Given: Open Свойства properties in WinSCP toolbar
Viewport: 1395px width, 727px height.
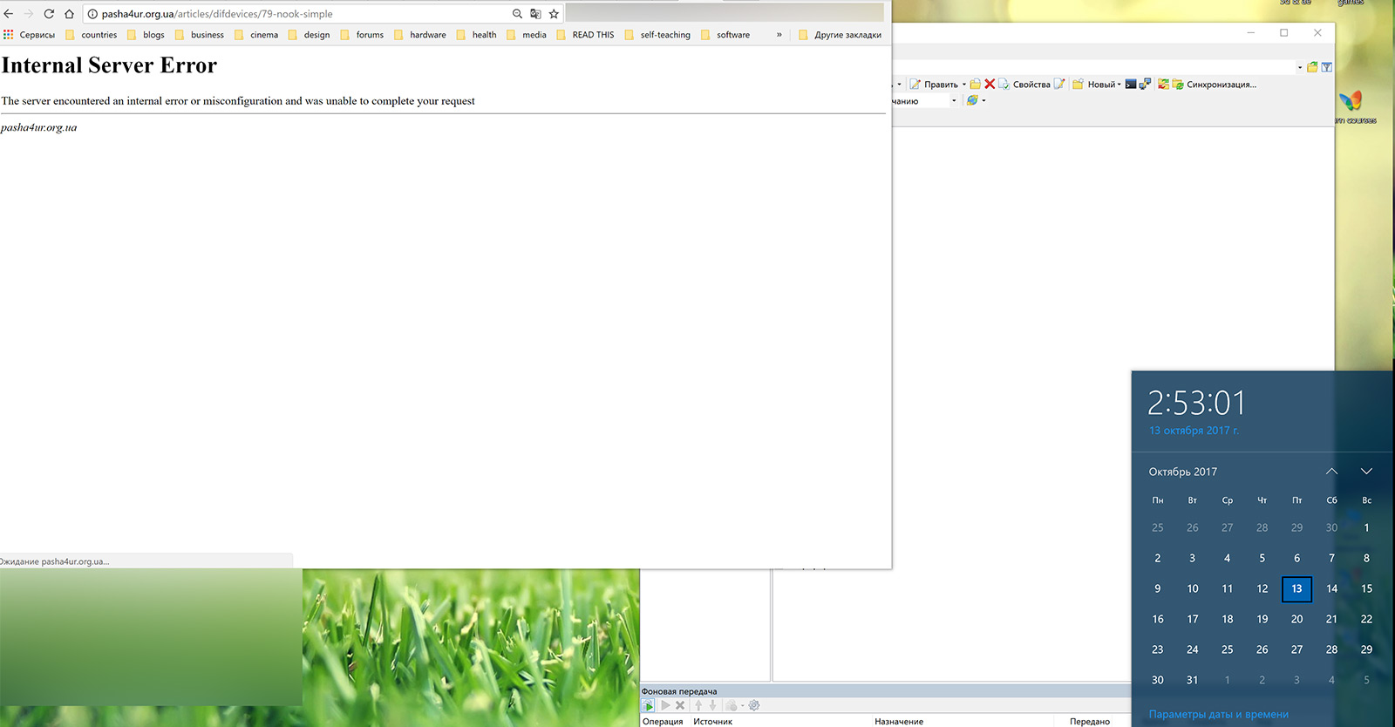Looking at the screenshot, I should point(1024,85).
